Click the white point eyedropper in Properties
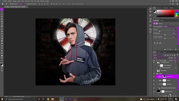 (160, 43)
